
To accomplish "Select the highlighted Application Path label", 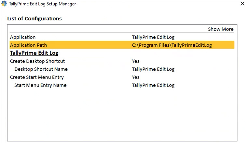I will (x=28, y=45).
